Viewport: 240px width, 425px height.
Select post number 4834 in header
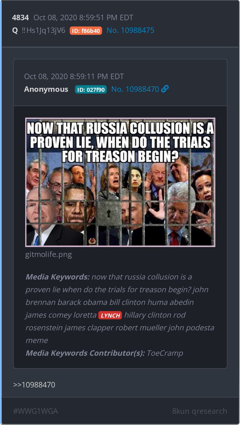point(21,18)
